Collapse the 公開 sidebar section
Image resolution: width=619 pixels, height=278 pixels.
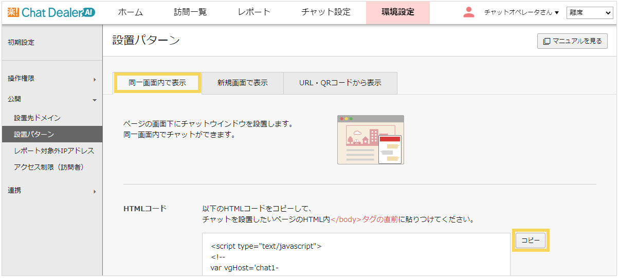(x=51, y=99)
